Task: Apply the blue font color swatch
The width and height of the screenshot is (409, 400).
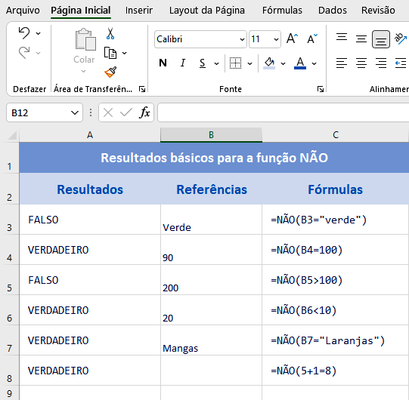Action: coord(300,63)
